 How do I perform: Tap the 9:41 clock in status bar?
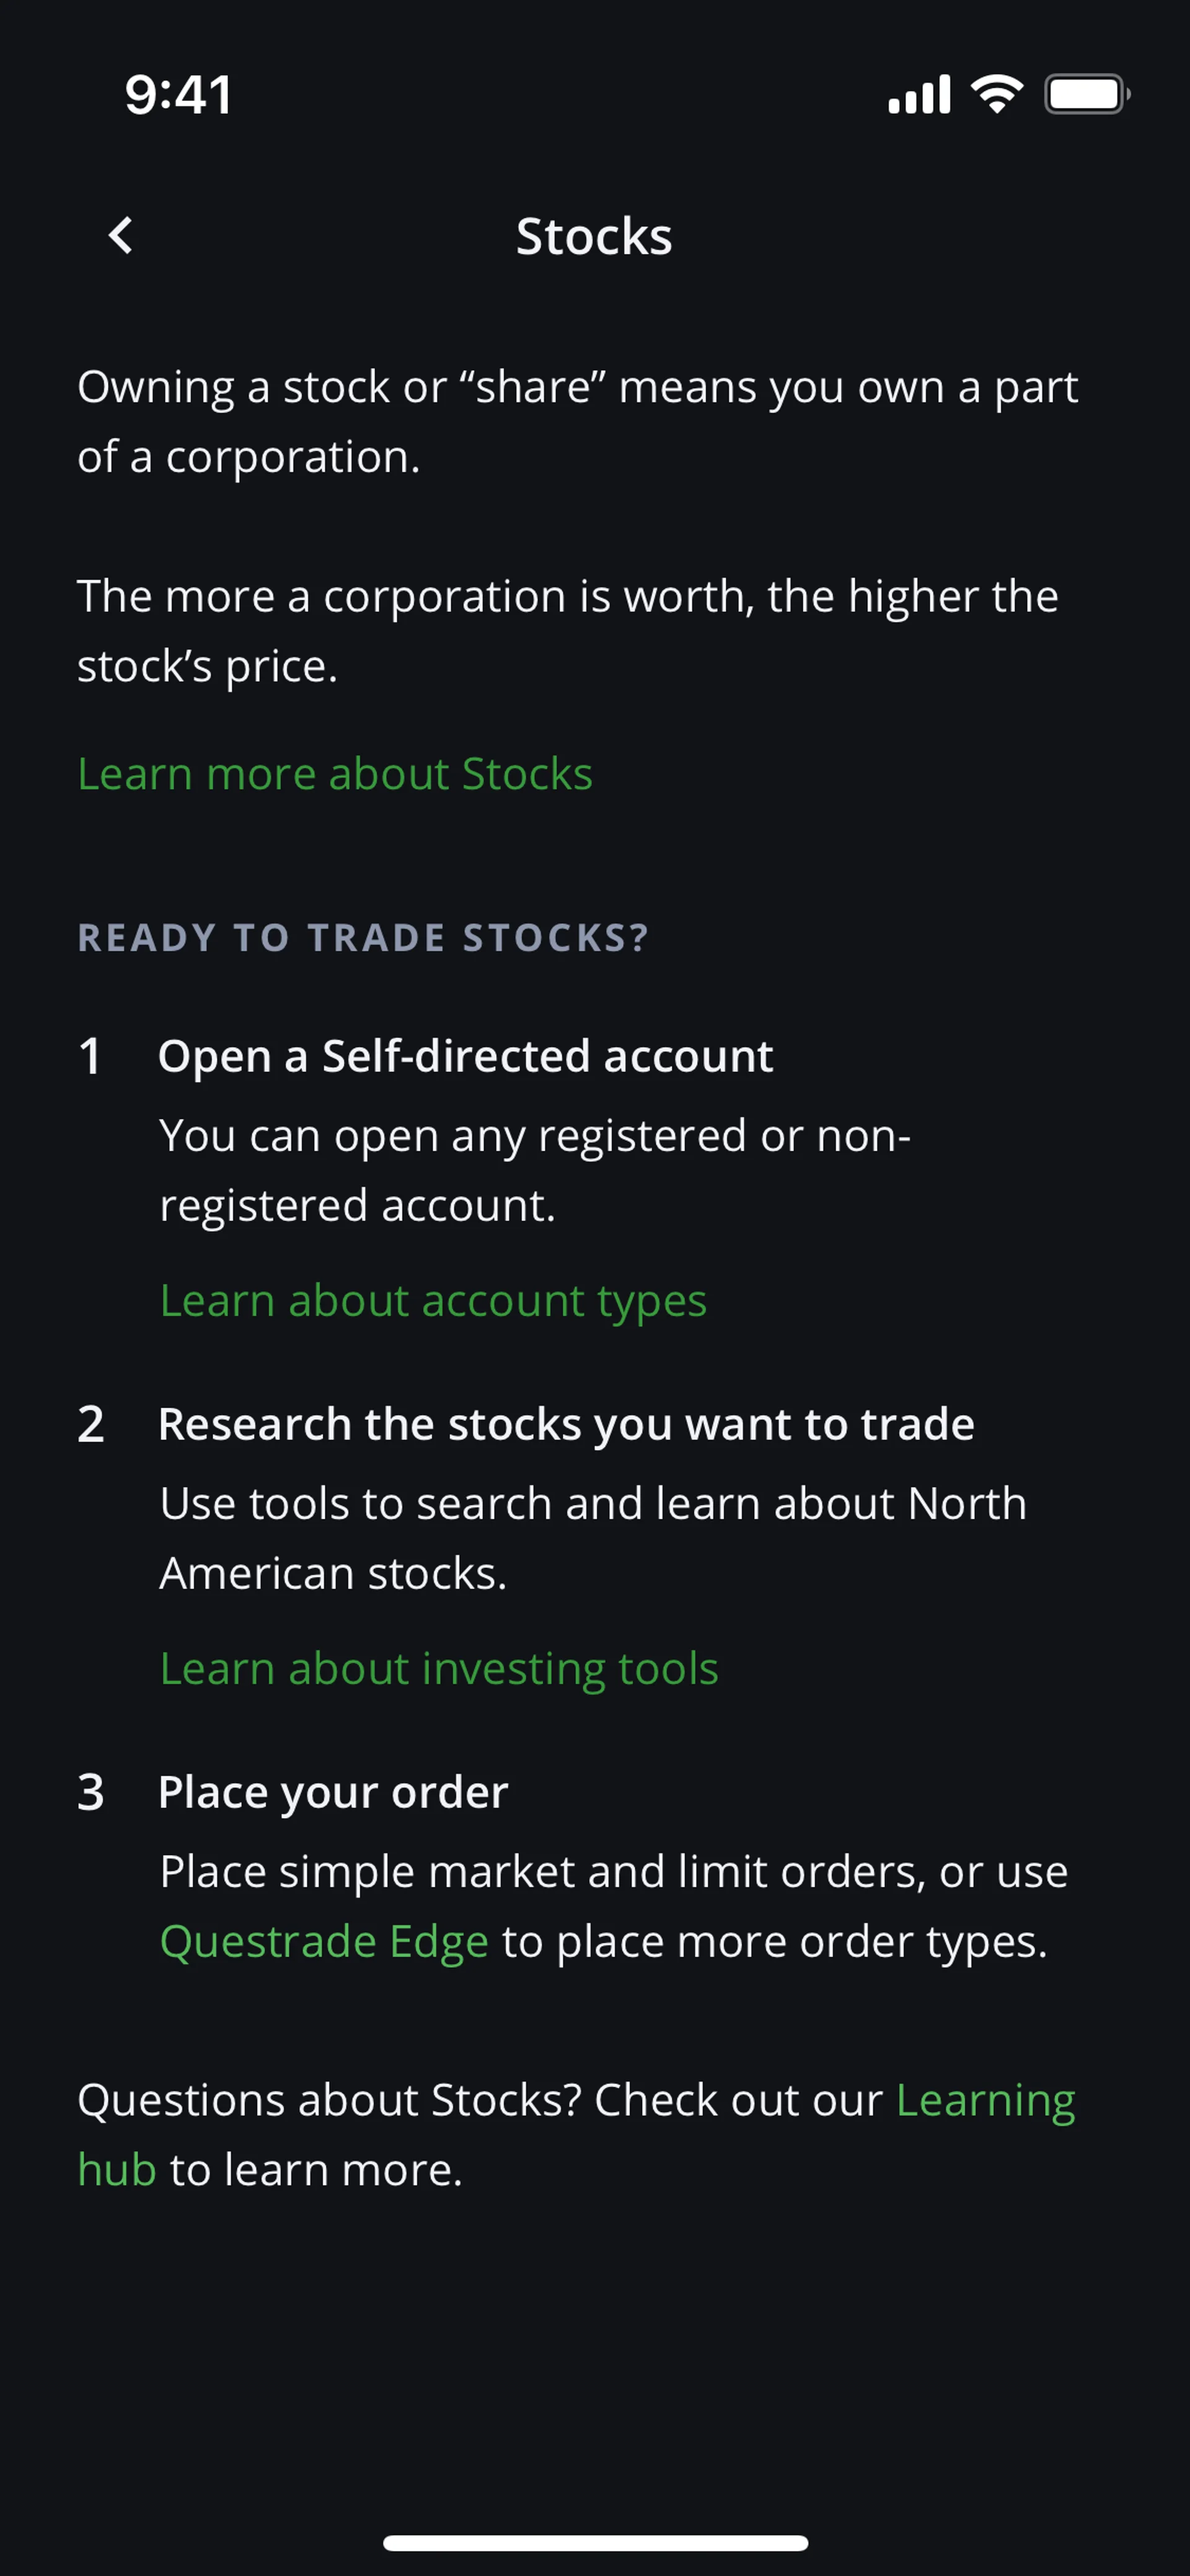coord(179,95)
